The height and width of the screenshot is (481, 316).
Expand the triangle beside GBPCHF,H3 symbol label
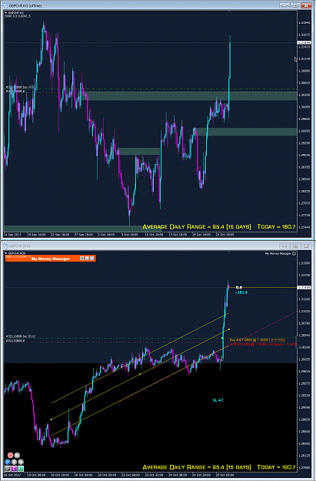[6, 13]
